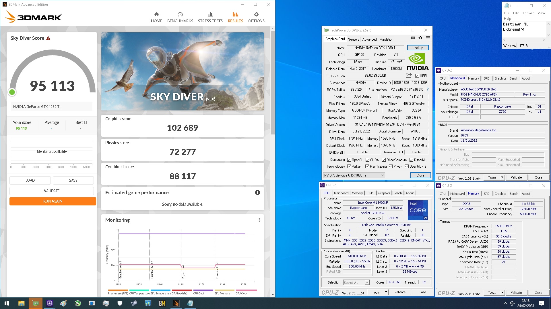Open the 3DMark taskbar icon
The height and width of the screenshot is (309, 551).
(176, 303)
